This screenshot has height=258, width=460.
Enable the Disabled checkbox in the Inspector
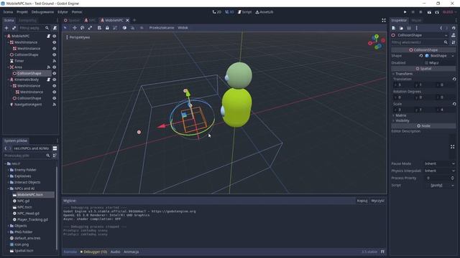[426, 62]
